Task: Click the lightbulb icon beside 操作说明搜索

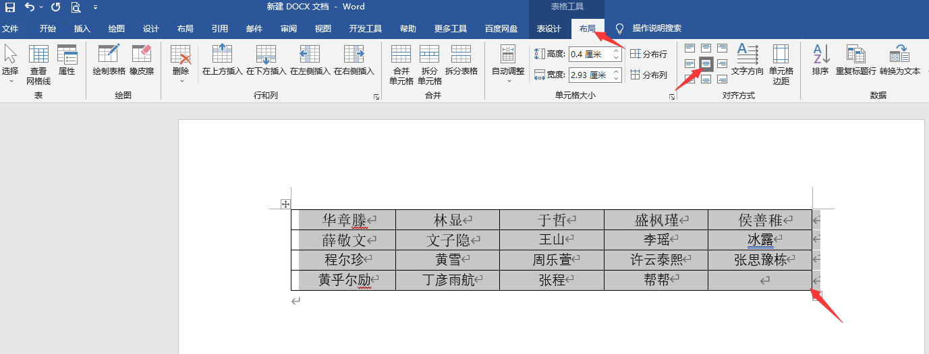Action: (x=619, y=28)
